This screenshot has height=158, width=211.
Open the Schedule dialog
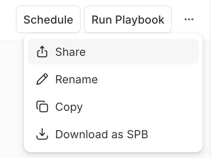[x=48, y=19]
